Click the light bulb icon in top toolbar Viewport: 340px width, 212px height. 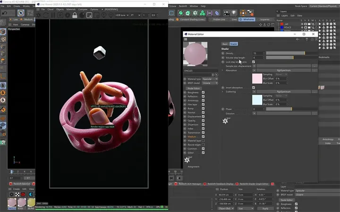coord(234,13)
